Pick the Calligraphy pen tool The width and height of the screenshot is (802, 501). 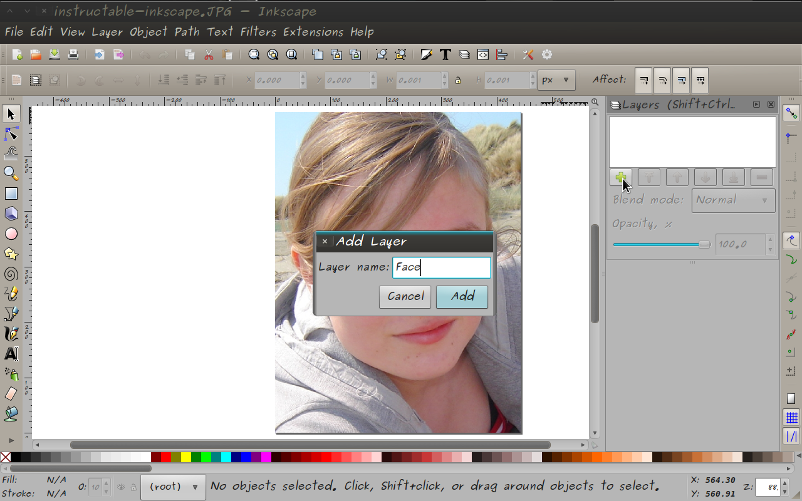[x=11, y=334]
